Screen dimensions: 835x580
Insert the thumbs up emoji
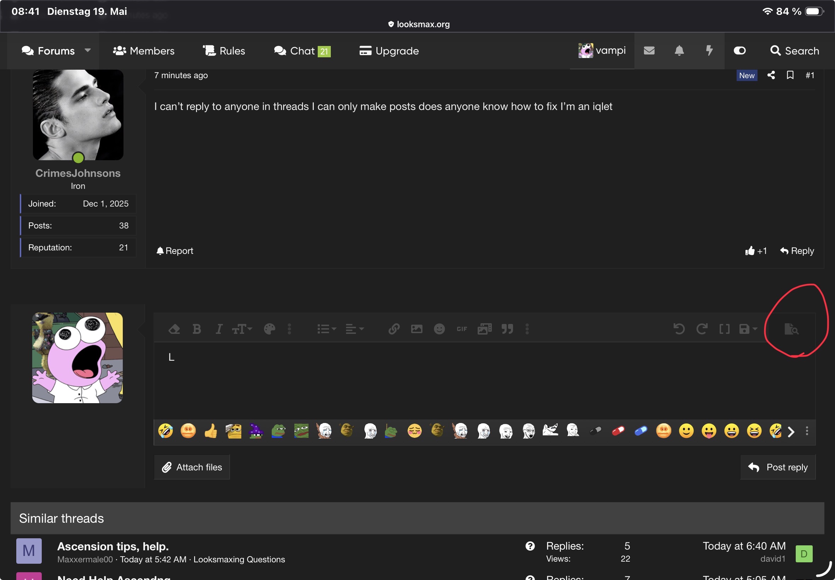pyautogui.click(x=211, y=431)
